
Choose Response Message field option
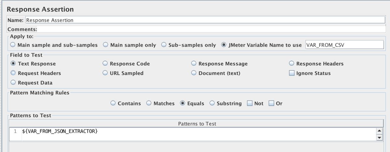tap(194, 64)
